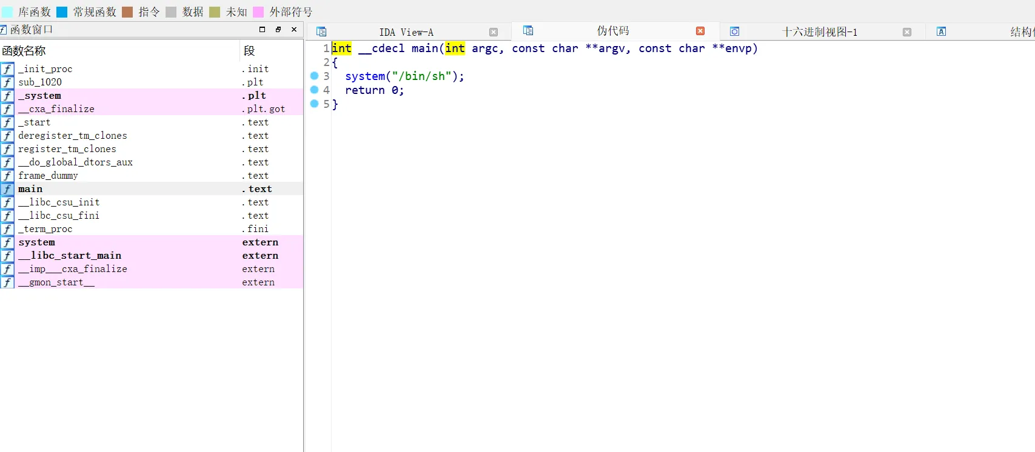Select __do_global_dtors_aux function
Screen dimensions: 1035x452
tap(152, 162)
